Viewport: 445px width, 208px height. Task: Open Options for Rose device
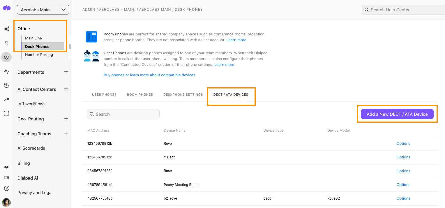pyautogui.click(x=403, y=171)
